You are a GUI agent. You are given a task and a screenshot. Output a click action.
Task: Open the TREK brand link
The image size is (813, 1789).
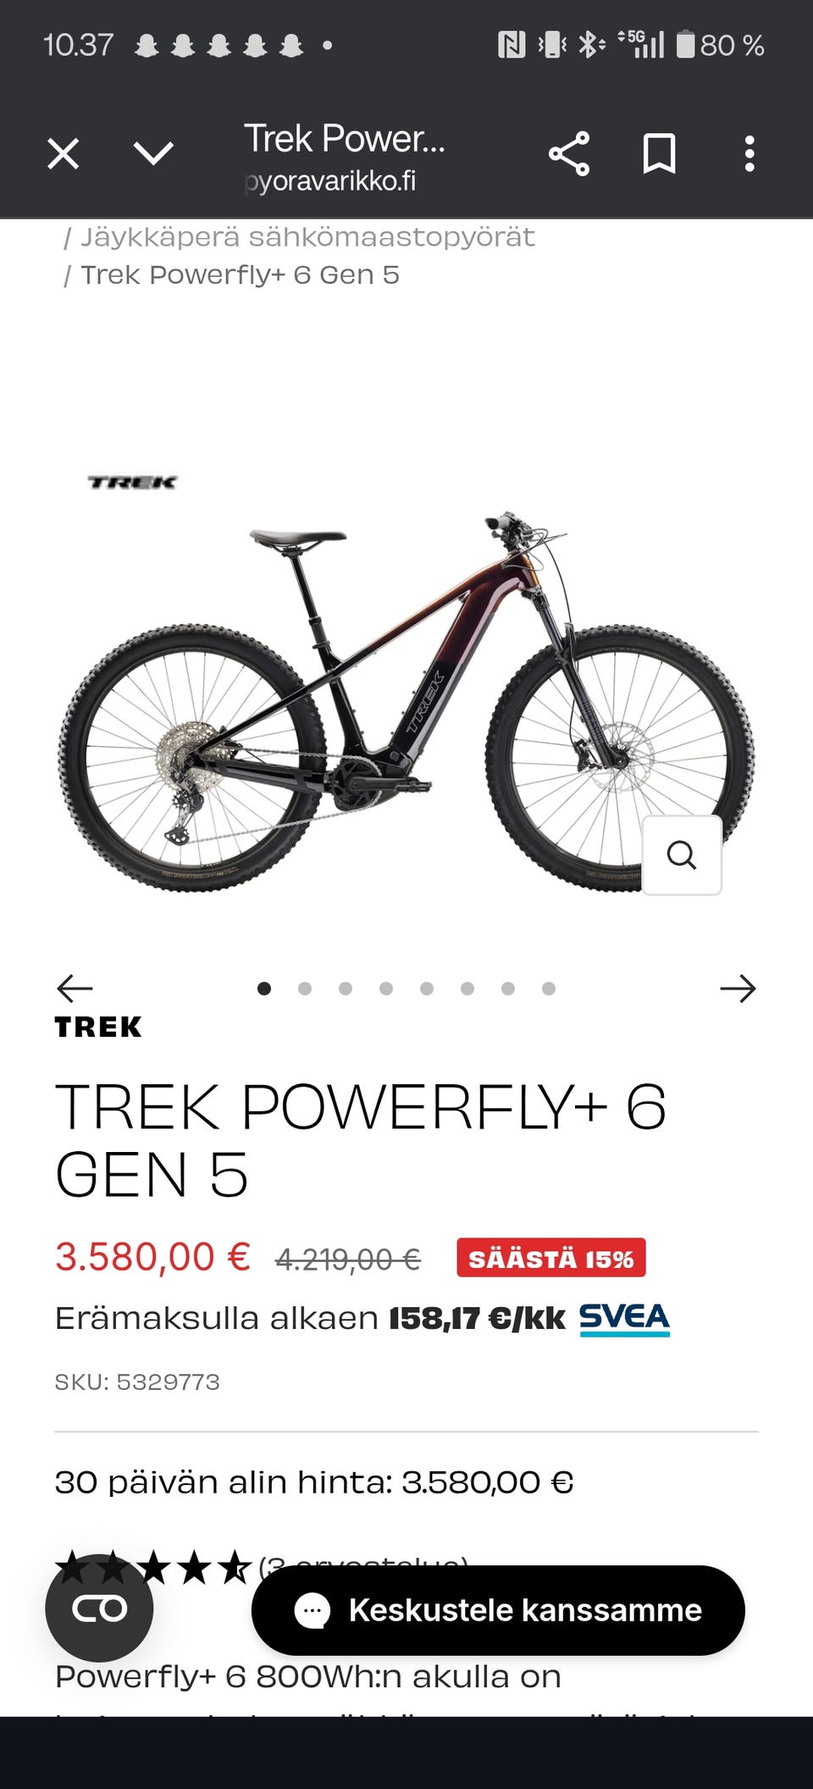[98, 1027]
